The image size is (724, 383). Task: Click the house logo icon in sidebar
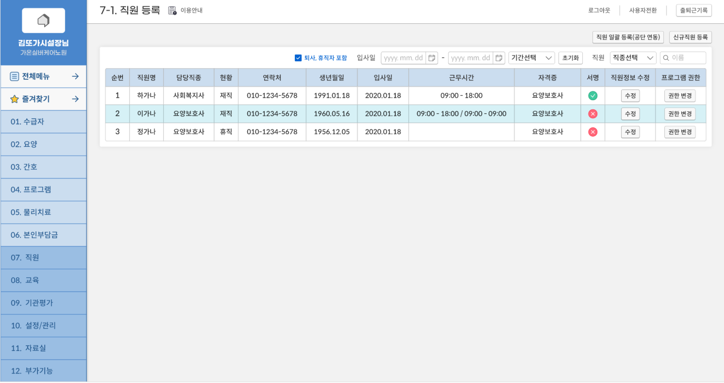pos(43,20)
